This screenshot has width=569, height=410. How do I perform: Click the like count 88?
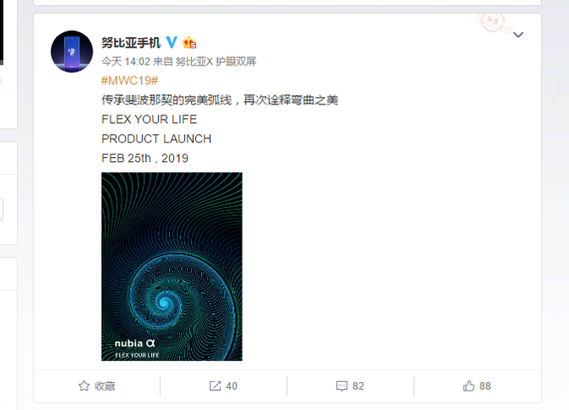[x=485, y=386]
